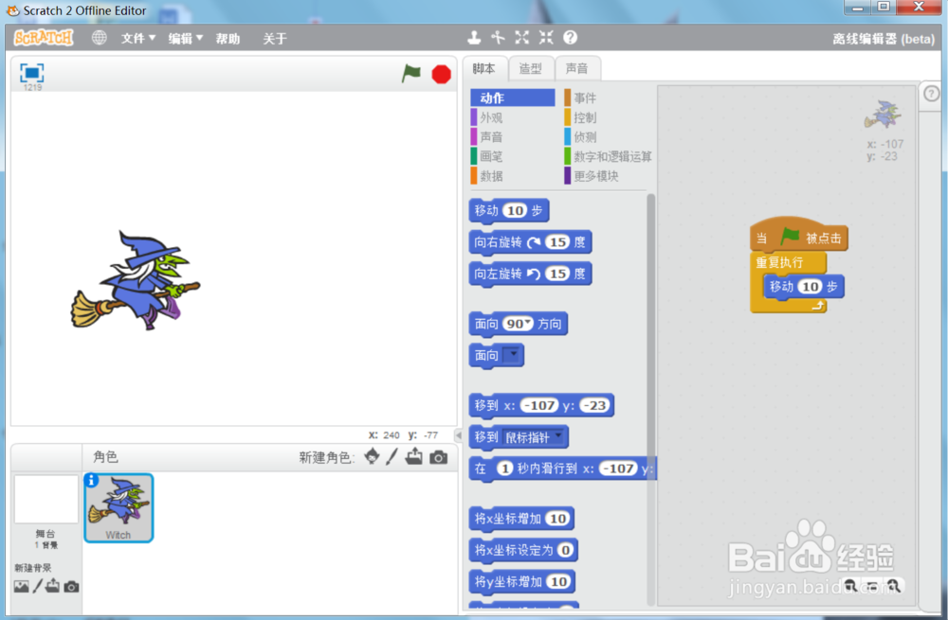Zoom in the scripts area
The width and height of the screenshot is (948, 620).
(x=893, y=586)
